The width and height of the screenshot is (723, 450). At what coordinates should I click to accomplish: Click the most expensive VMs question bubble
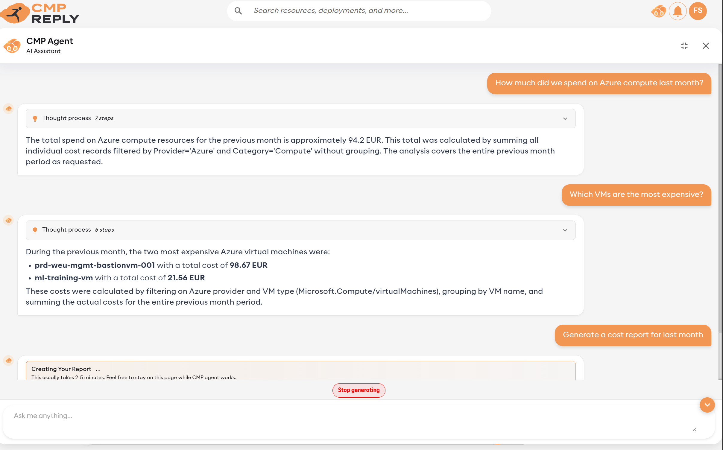pyautogui.click(x=636, y=195)
